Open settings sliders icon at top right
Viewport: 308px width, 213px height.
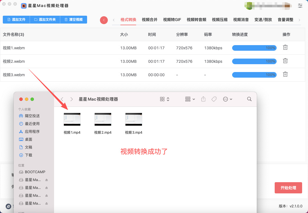tap(300, 6)
